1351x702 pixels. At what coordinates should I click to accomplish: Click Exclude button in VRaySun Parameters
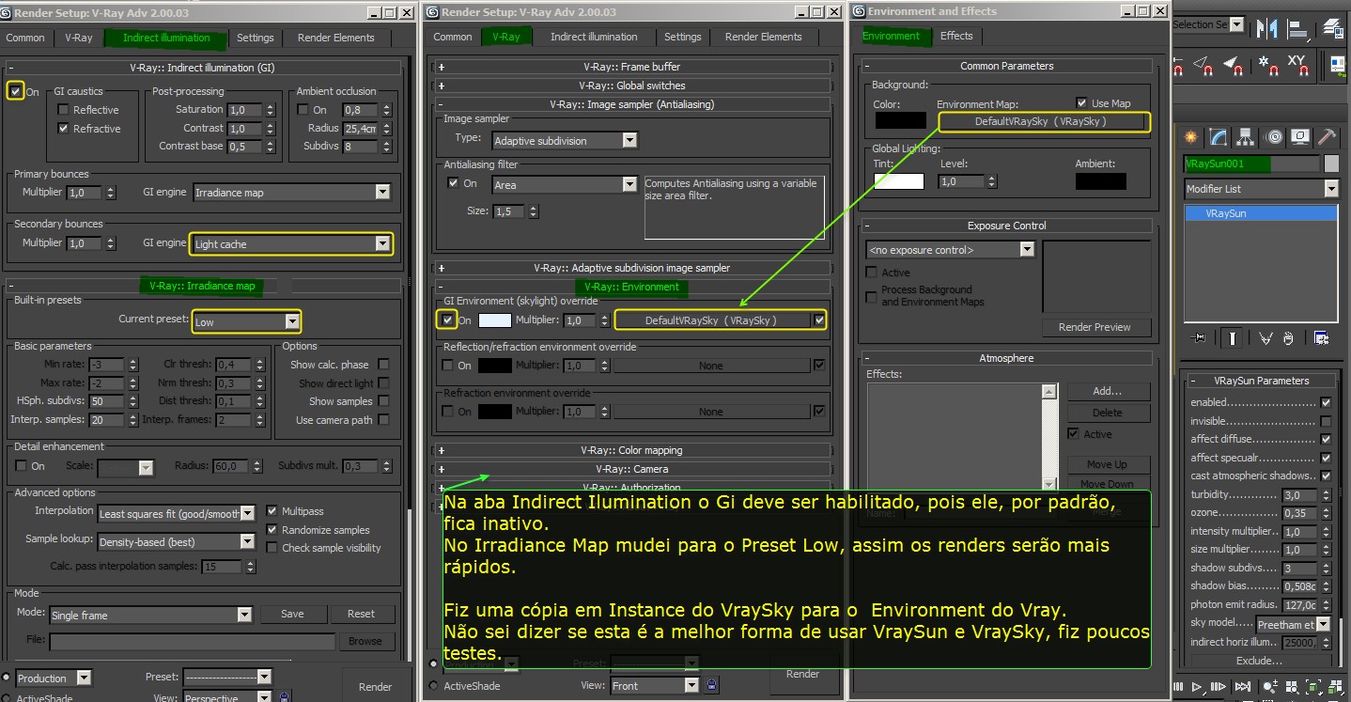(x=1261, y=661)
